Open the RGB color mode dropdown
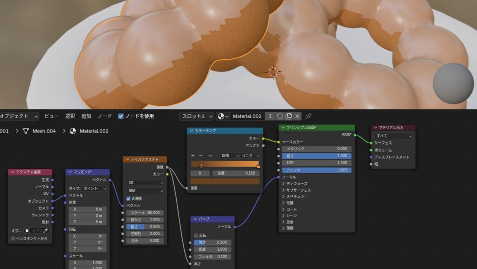The height and width of the screenshot is (269, 477). (230, 155)
